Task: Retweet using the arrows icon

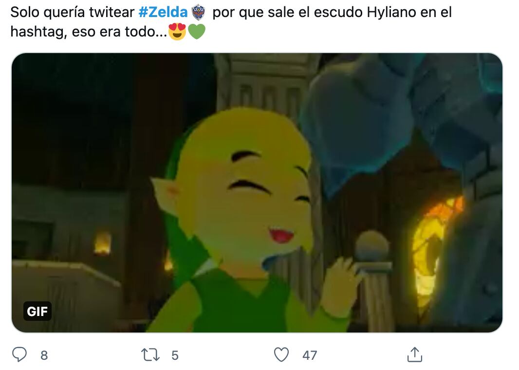Action: (150, 355)
